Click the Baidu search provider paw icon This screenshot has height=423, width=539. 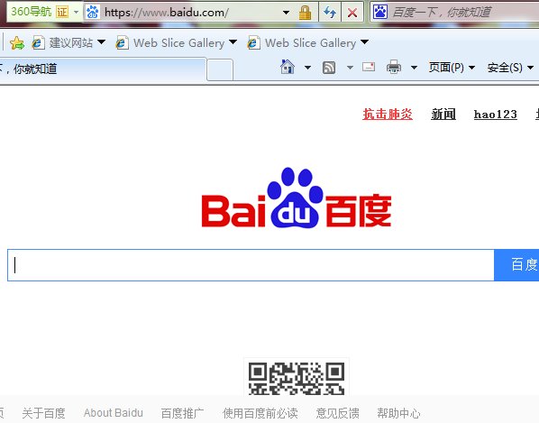[x=380, y=12]
